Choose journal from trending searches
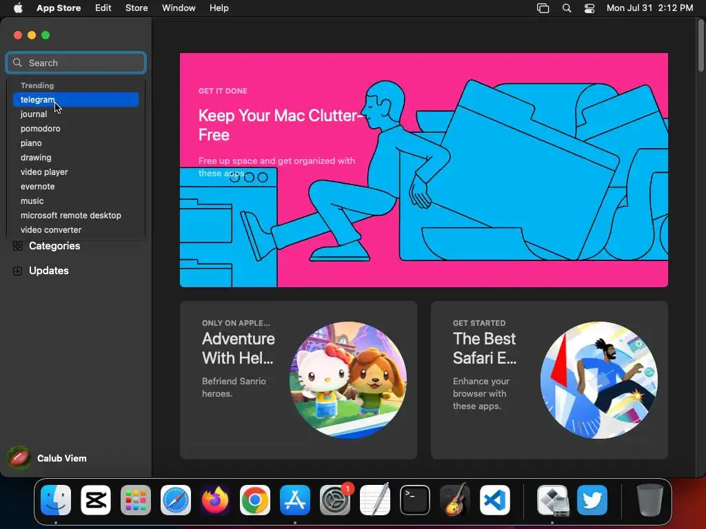The image size is (706, 529). [x=76, y=114]
